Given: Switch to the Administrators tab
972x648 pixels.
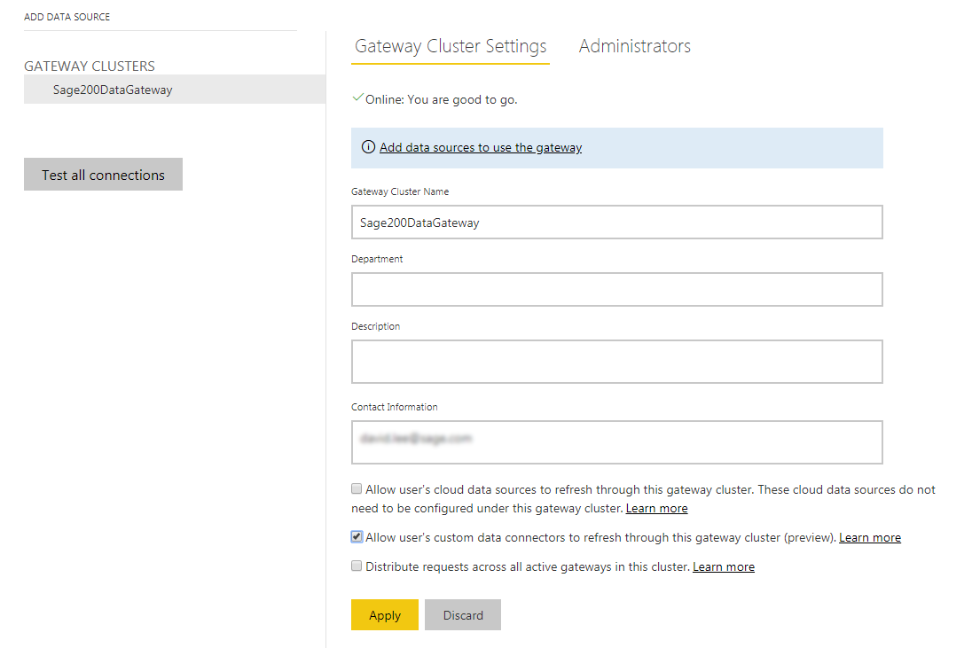Looking at the screenshot, I should (634, 45).
